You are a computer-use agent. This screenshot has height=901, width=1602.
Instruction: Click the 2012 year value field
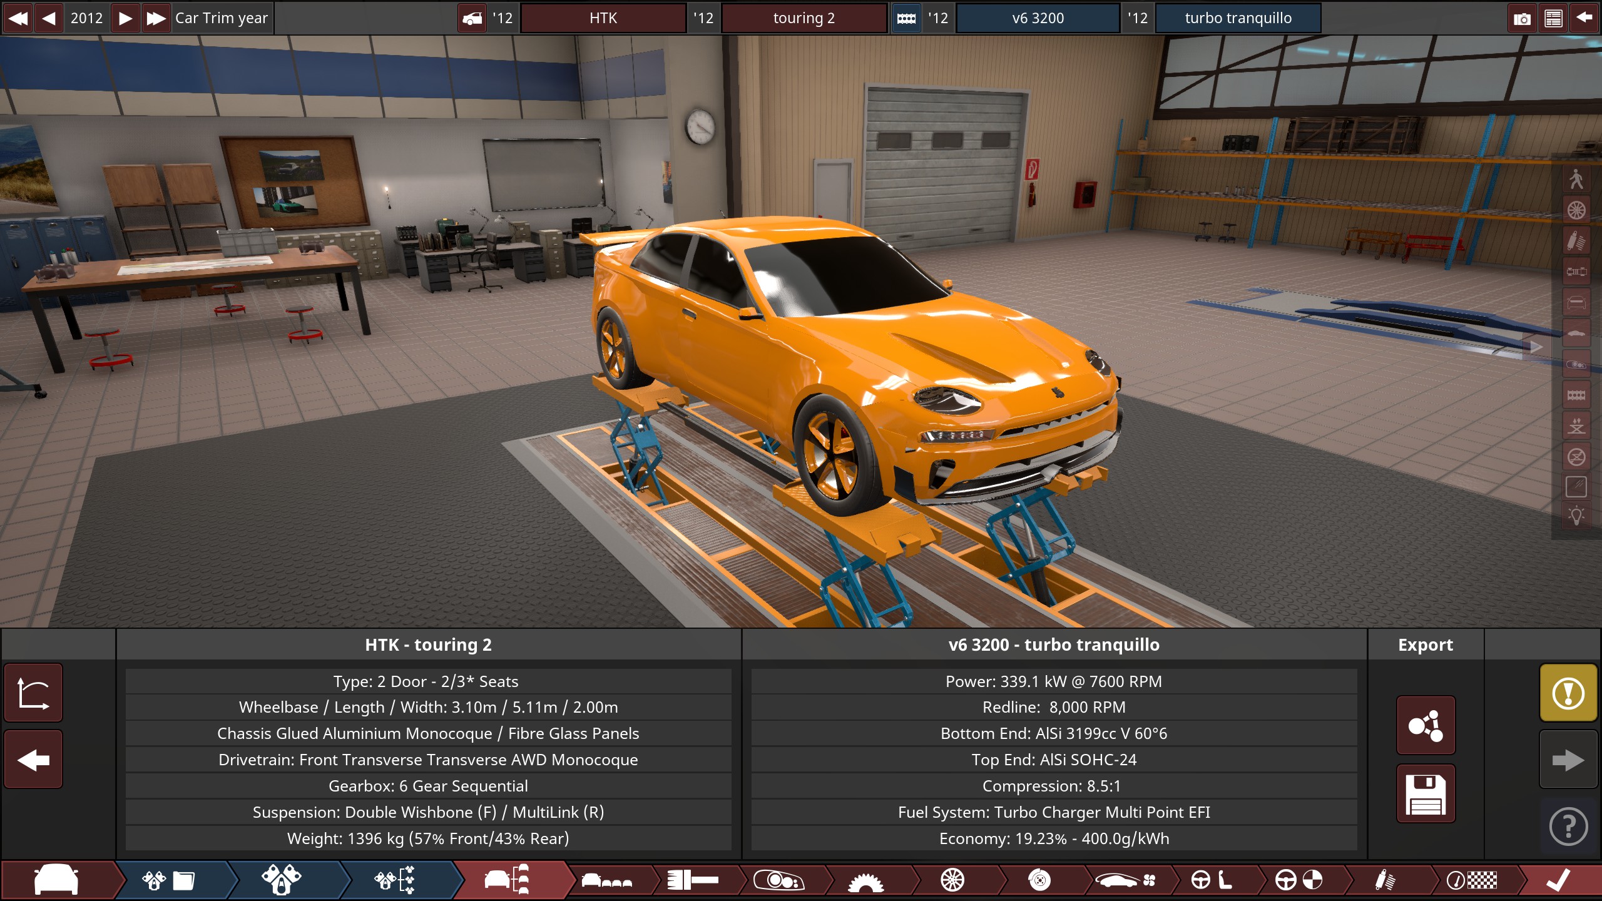pos(87,18)
